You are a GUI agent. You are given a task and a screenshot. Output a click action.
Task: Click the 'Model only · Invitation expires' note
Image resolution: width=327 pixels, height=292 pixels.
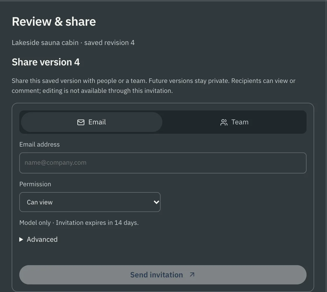[79, 223]
